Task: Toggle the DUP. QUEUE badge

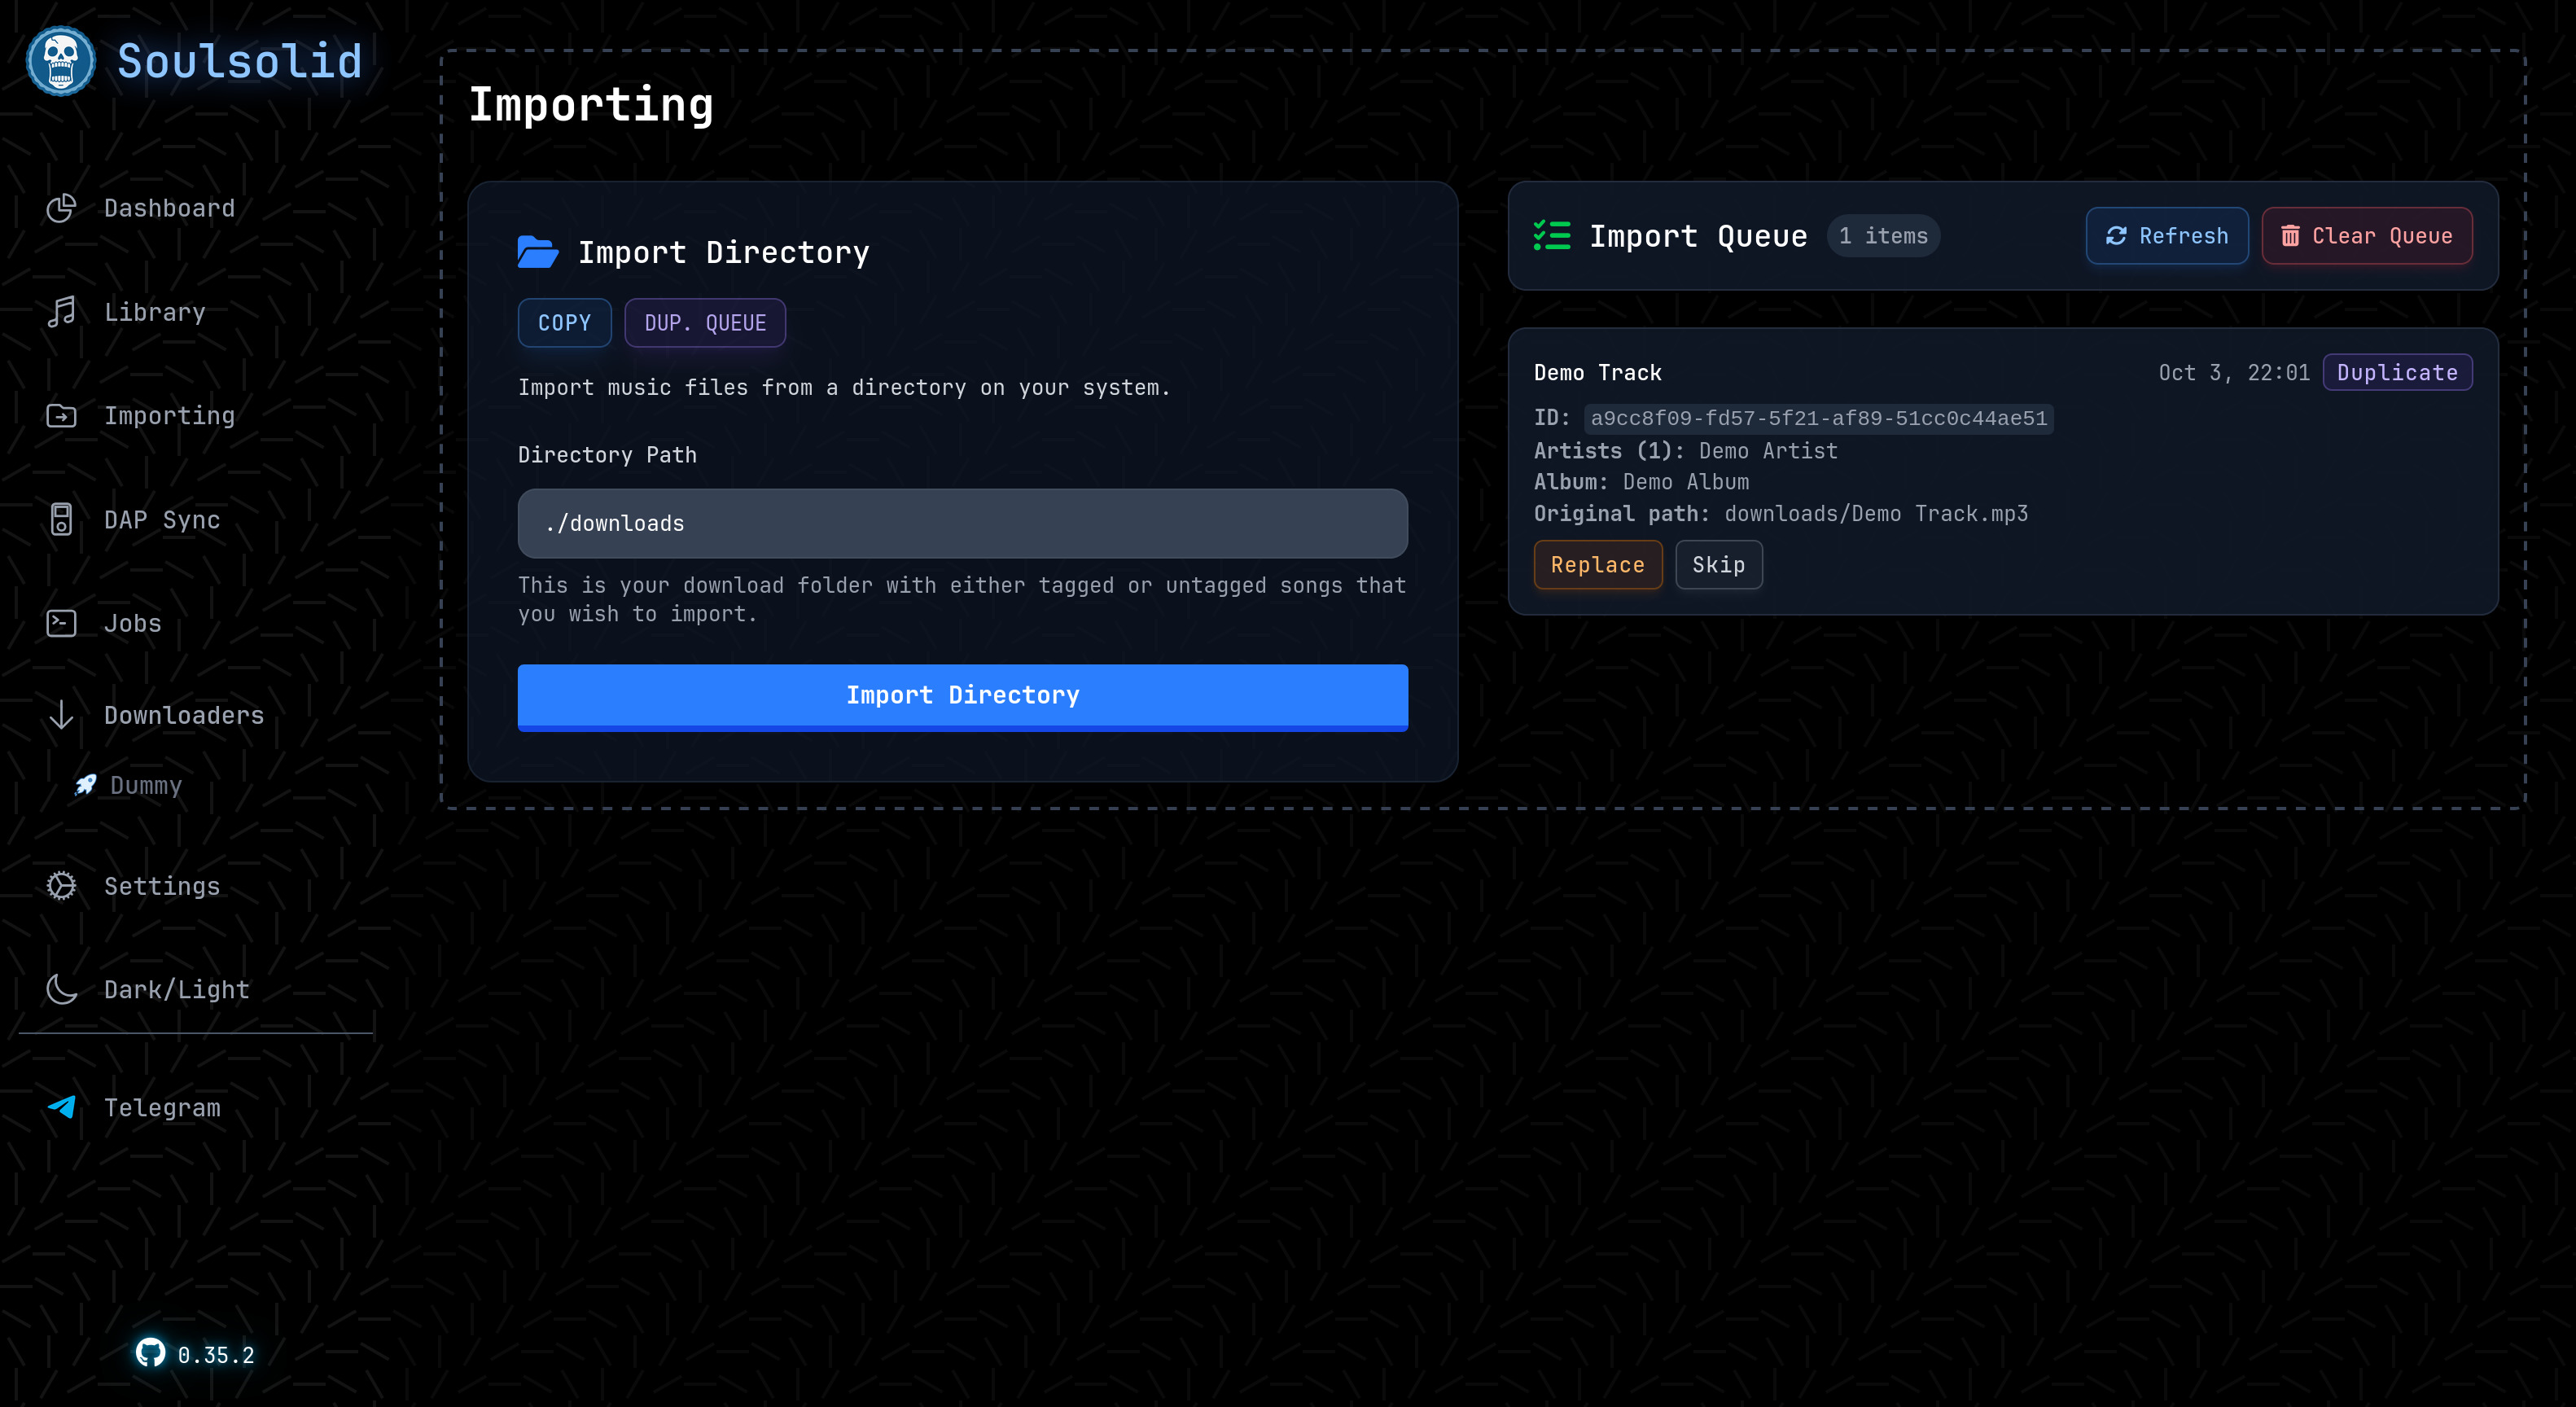Action: 705,322
